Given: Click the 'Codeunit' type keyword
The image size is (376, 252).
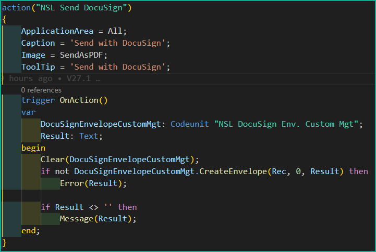Looking at the screenshot, I should (189, 124).
